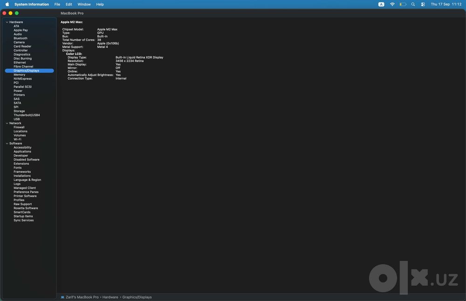Open the Apple menu

[7, 4]
